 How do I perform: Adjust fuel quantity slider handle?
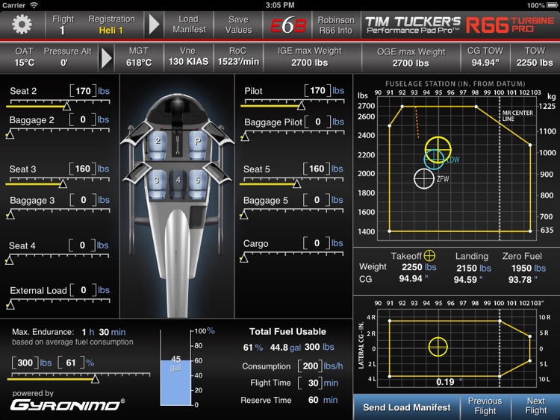coord(95,378)
